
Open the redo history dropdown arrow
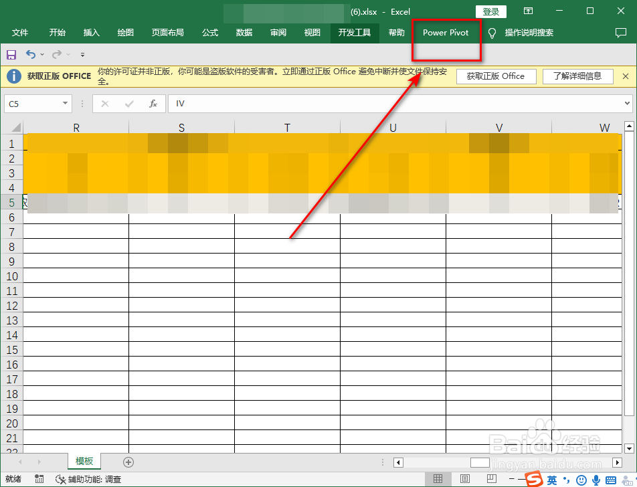pyautogui.click(x=68, y=54)
